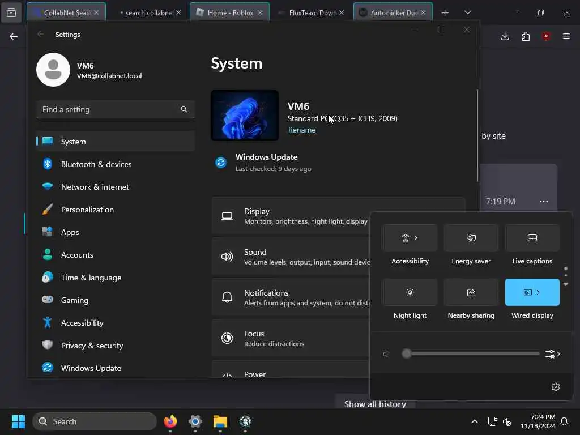Click the VM6 desktop wallpaper thumbnail
The height and width of the screenshot is (435, 580).
(245, 116)
